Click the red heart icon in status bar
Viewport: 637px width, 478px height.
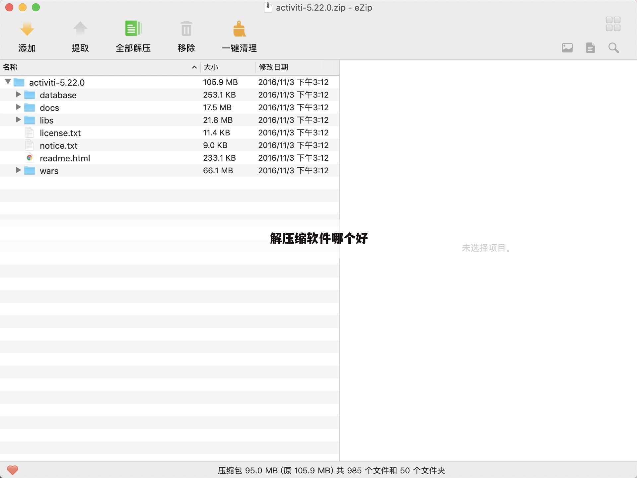coord(13,470)
